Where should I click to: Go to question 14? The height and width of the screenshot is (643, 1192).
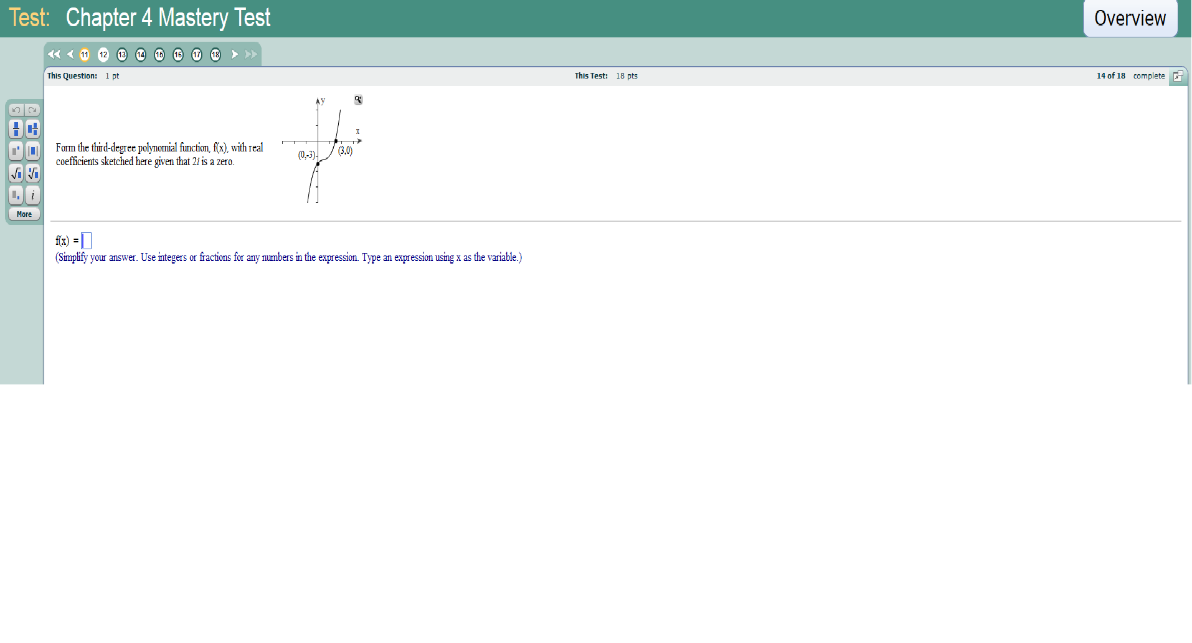coord(141,55)
